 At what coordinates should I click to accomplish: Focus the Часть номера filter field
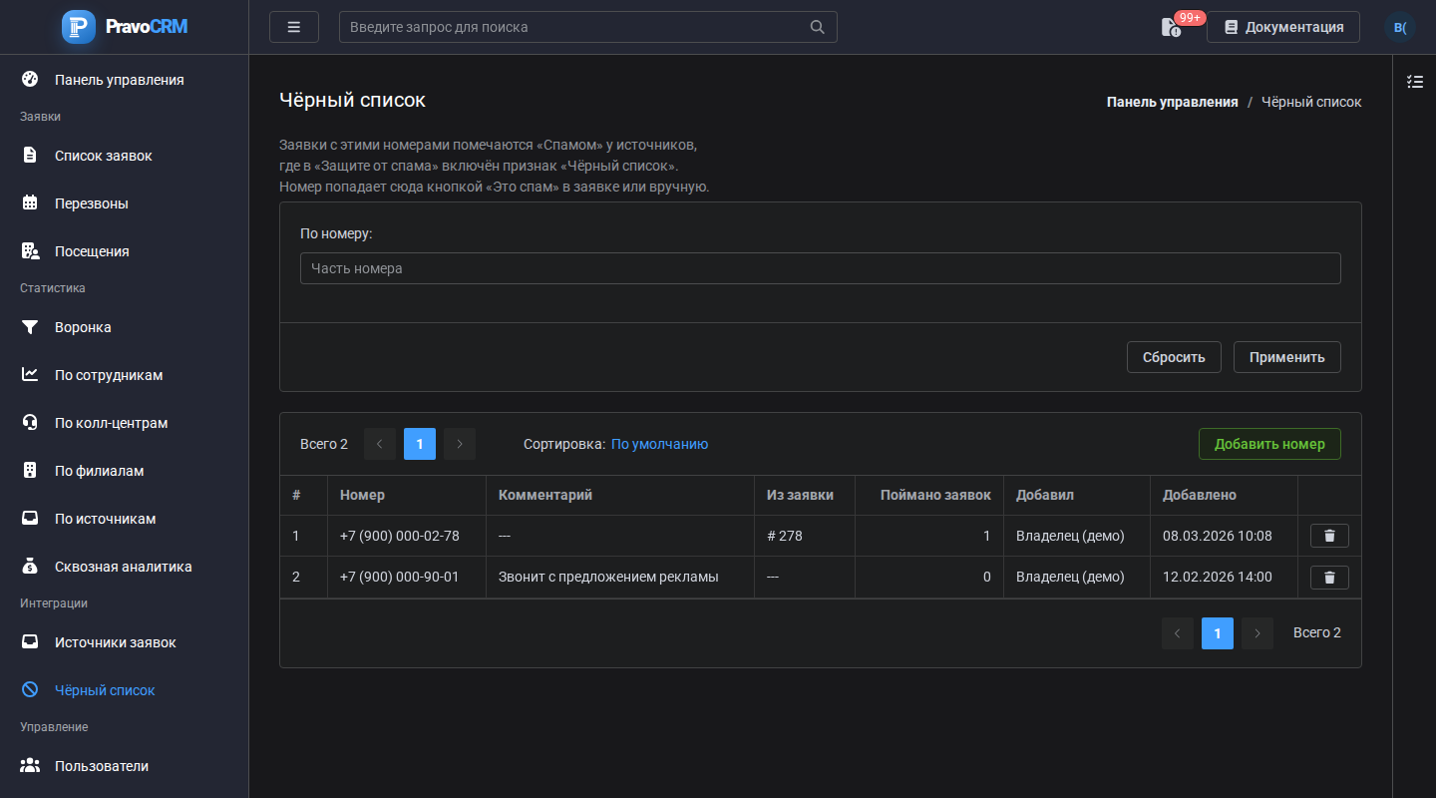(x=820, y=268)
